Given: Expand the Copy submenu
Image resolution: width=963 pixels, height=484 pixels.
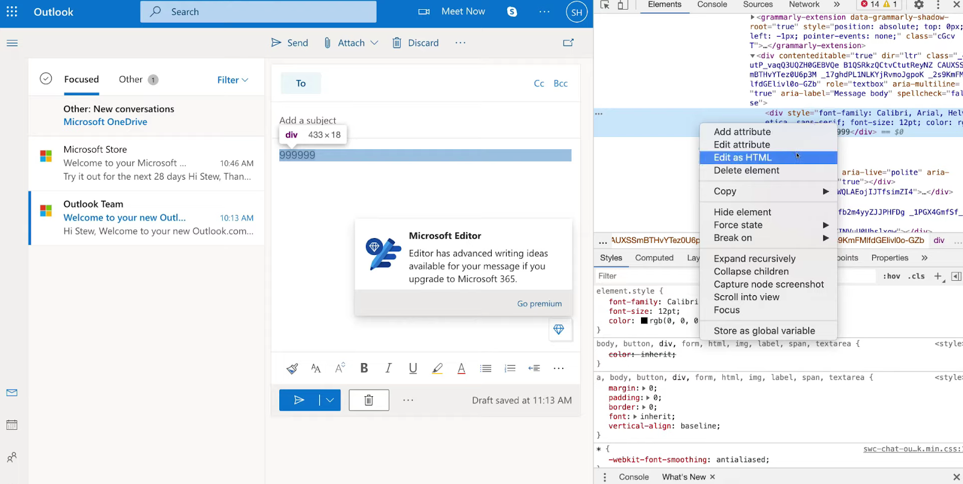Looking at the screenshot, I should point(769,191).
